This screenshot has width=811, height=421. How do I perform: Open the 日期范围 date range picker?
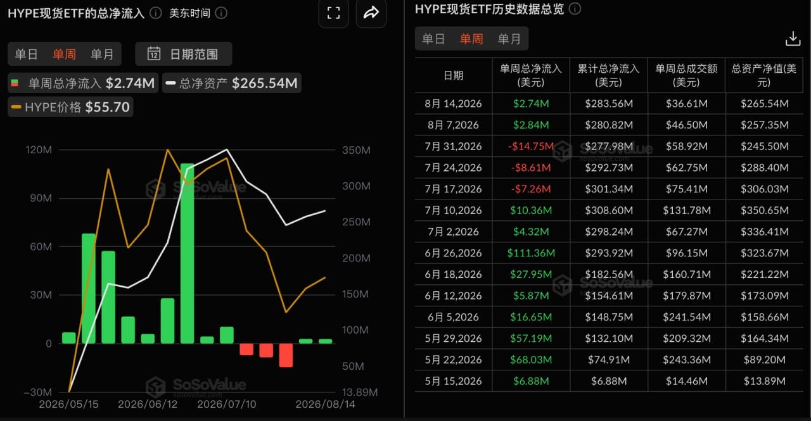click(184, 54)
